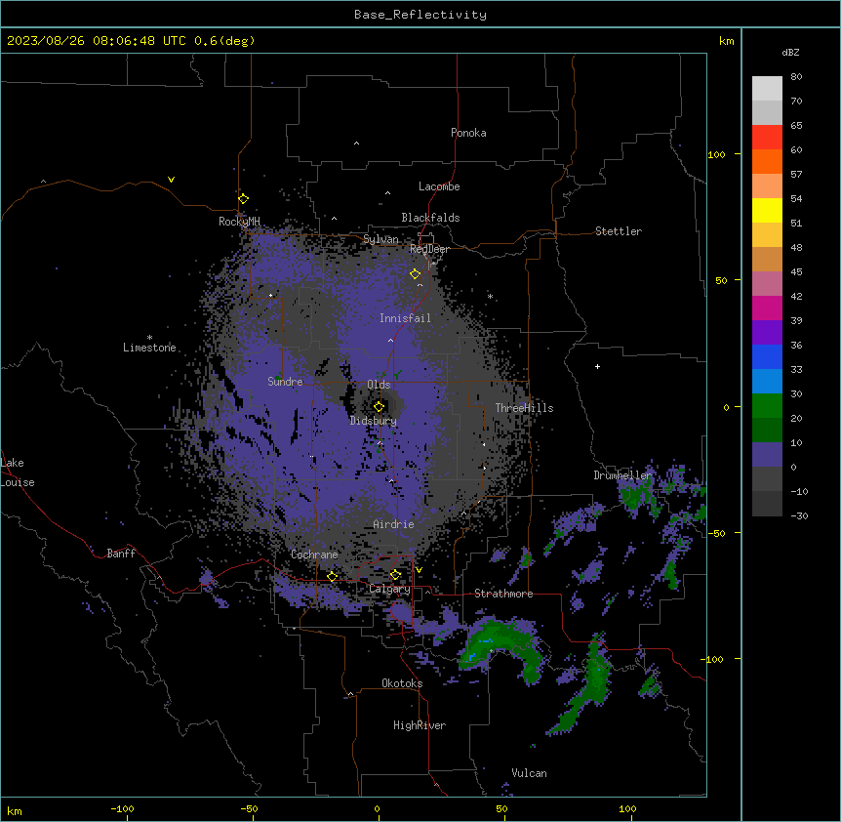Image resolution: width=841 pixels, height=822 pixels.
Task: Click the Base_Reflectivity title text
Action: pos(420,15)
